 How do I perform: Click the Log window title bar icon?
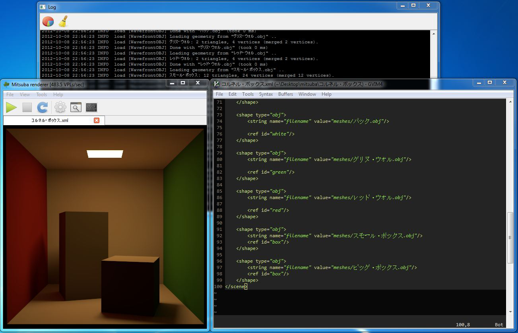(x=43, y=7)
